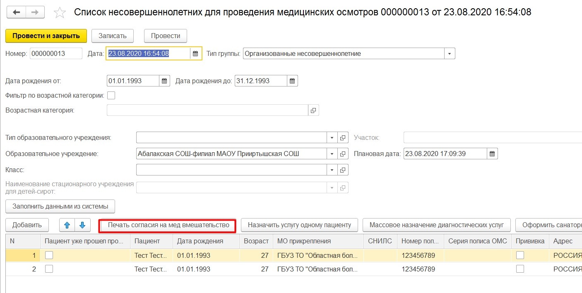Expand Образовательное учреждение dropdown list
Image resolution: width=582 pixels, height=293 pixels.
tap(332, 154)
